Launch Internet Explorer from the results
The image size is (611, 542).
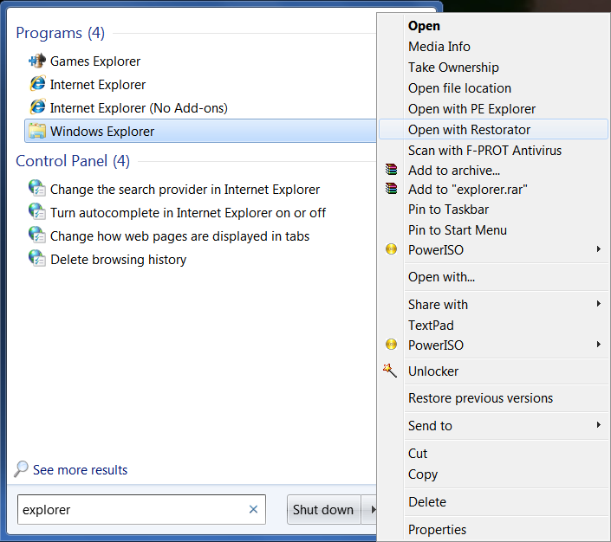97,85
